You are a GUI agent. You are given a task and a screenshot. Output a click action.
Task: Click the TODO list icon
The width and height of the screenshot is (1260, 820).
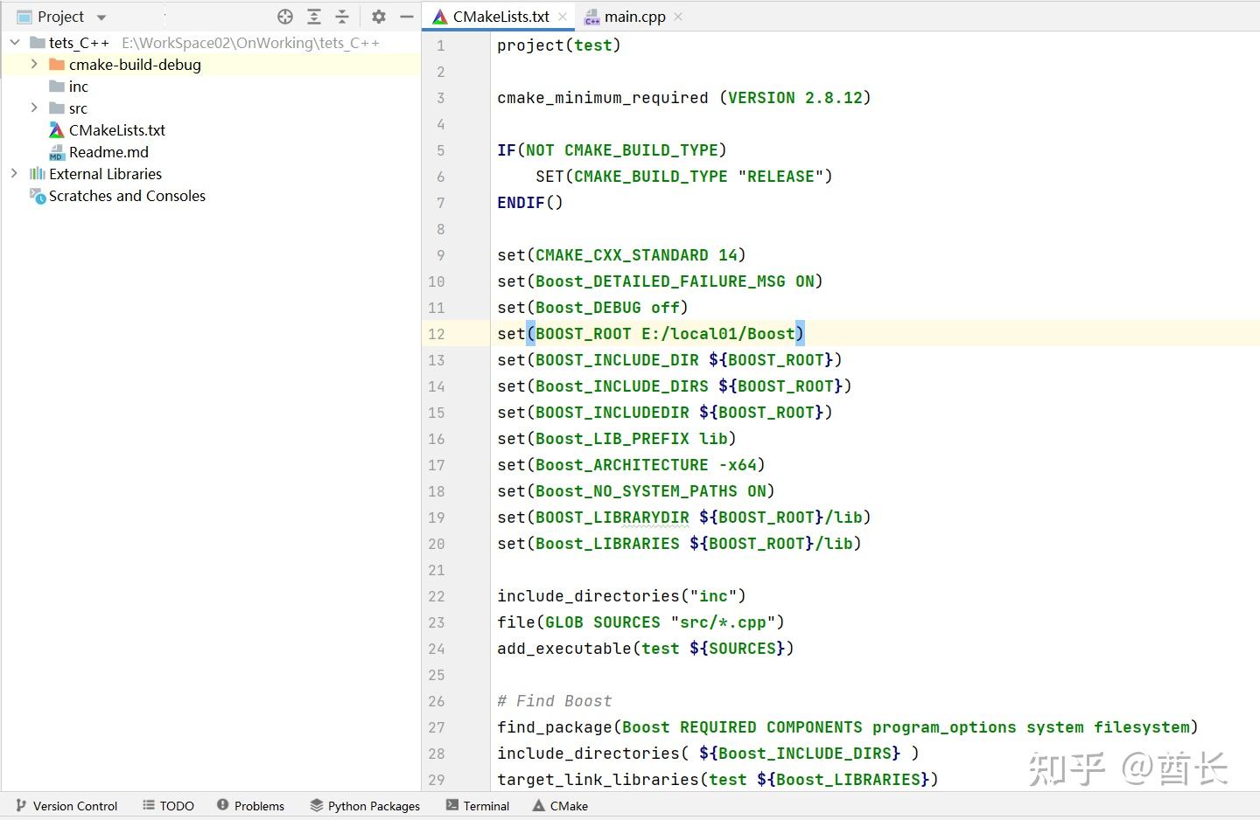tap(149, 805)
